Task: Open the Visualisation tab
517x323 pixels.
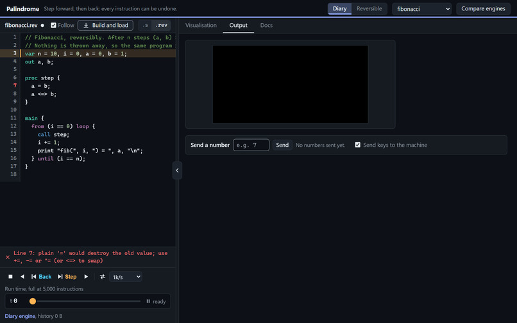Action: [201, 25]
